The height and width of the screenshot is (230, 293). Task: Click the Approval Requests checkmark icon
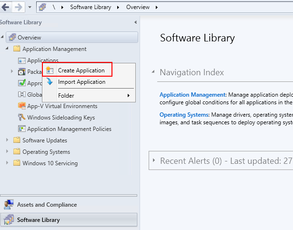pyautogui.click(x=21, y=83)
